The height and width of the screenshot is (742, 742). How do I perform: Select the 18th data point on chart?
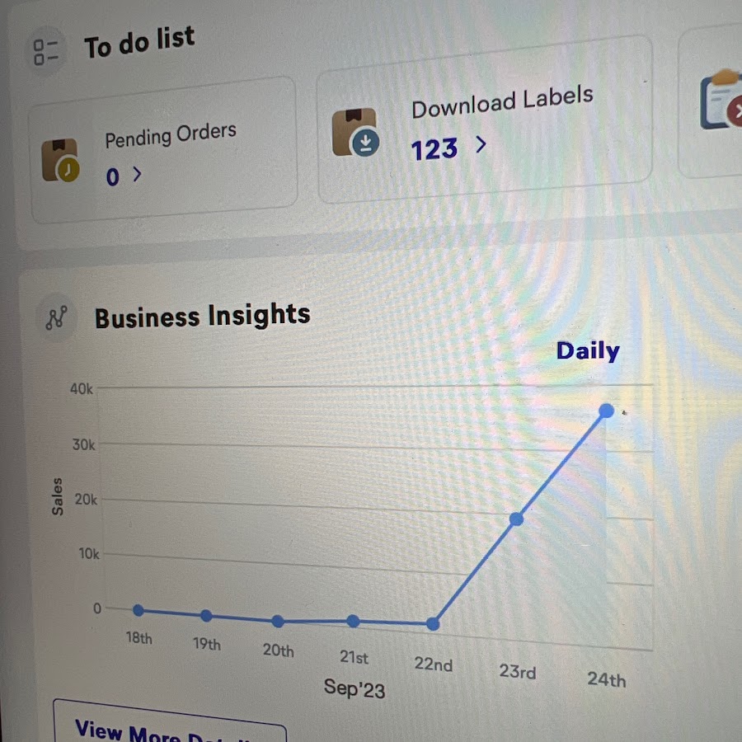pyautogui.click(x=139, y=610)
